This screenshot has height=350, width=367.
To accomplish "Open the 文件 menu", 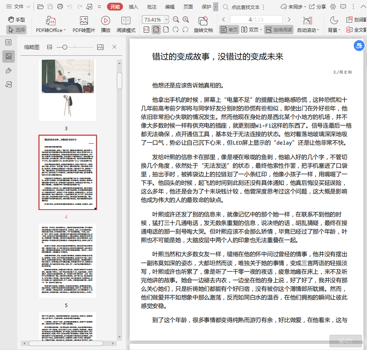I will coord(18,7).
